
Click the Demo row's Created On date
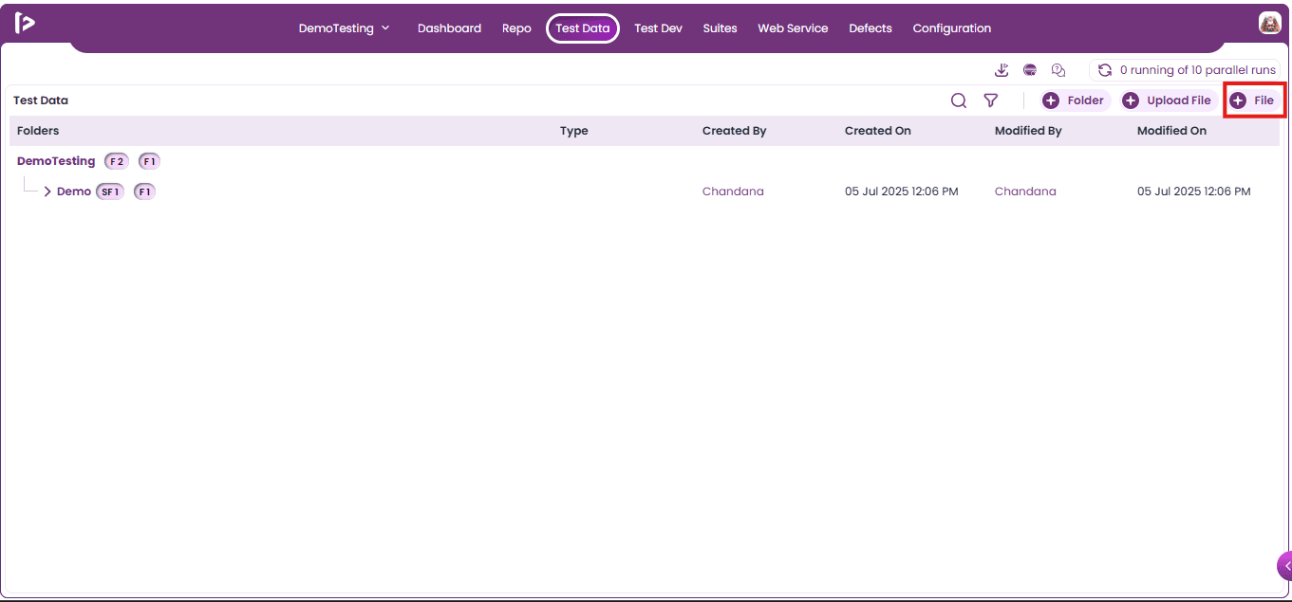pos(902,192)
